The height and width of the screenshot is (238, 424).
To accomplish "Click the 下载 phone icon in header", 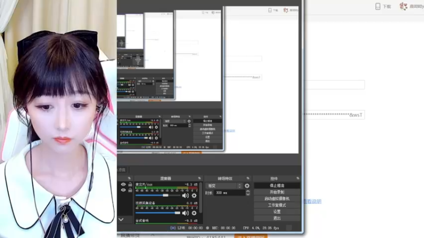I will (x=378, y=6).
